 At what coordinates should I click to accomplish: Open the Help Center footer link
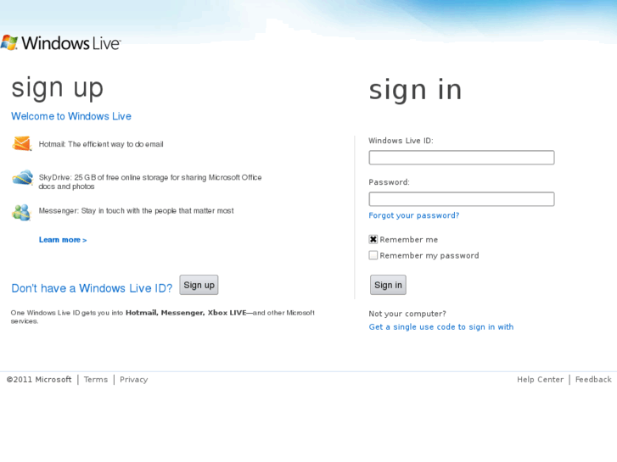[541, 380]
